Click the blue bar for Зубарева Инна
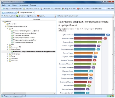Image resolution: width=115 pixels, height=98 pixels. (x=90, y=35)
